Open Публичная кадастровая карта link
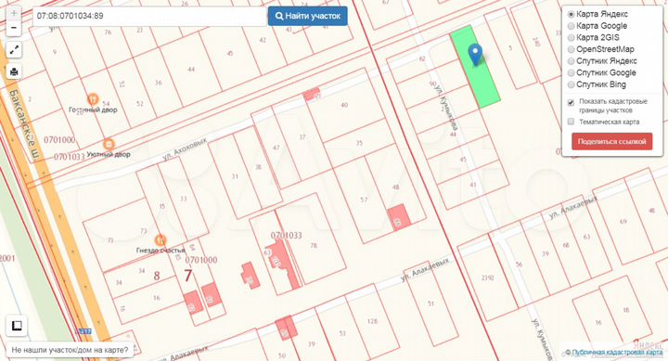Screen dimensions: 668x361 pos(617,353)
